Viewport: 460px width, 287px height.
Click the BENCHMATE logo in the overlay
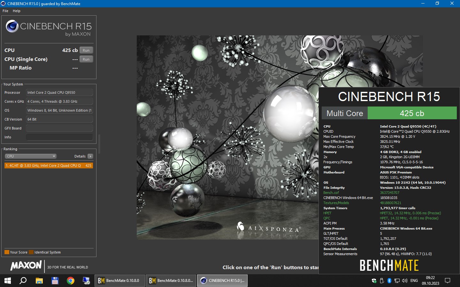[389, 265]
